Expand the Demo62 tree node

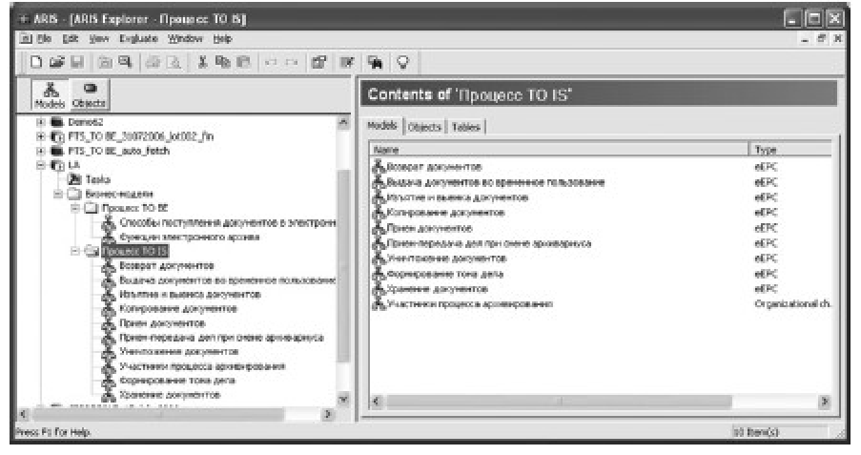40,121
